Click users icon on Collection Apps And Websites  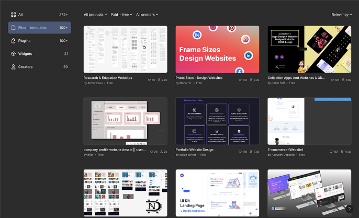tap(343, 80)
